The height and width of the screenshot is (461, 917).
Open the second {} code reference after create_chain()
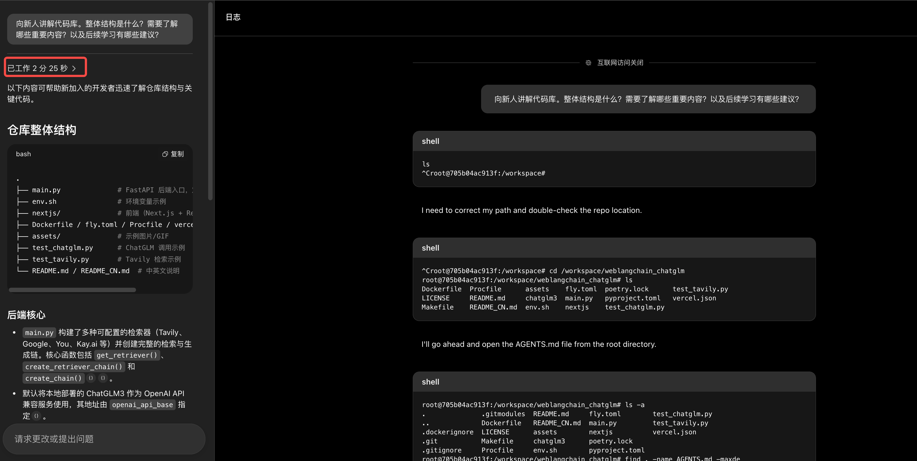point(103,378)
